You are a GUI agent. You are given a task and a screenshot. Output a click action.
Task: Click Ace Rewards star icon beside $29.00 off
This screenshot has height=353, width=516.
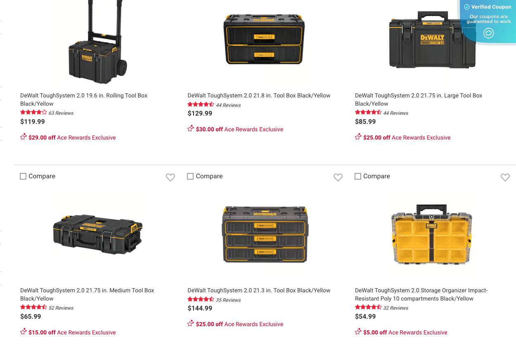click(24, 137)
